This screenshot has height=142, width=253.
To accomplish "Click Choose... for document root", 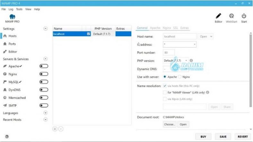I will [x=170, y=124].
